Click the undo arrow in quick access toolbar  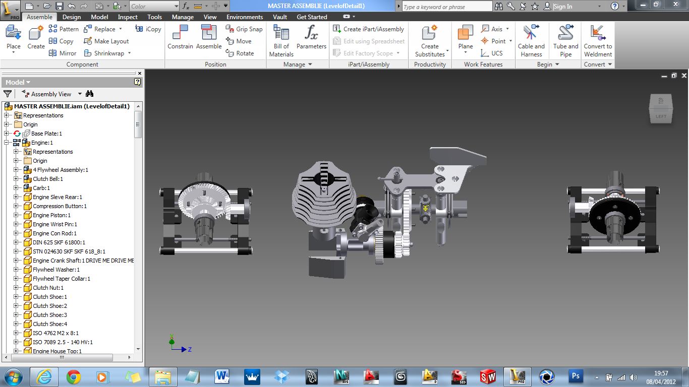71,6
